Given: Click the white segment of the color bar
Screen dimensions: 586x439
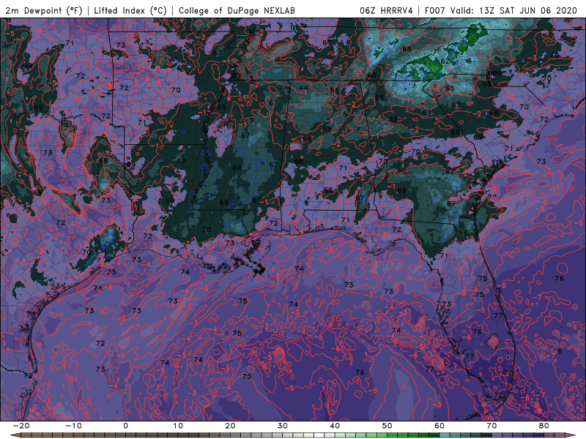Looking at the screenshot, I should pyautogui.click(x=319, y=435).
